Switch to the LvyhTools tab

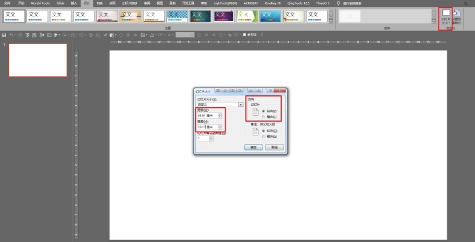225,3
